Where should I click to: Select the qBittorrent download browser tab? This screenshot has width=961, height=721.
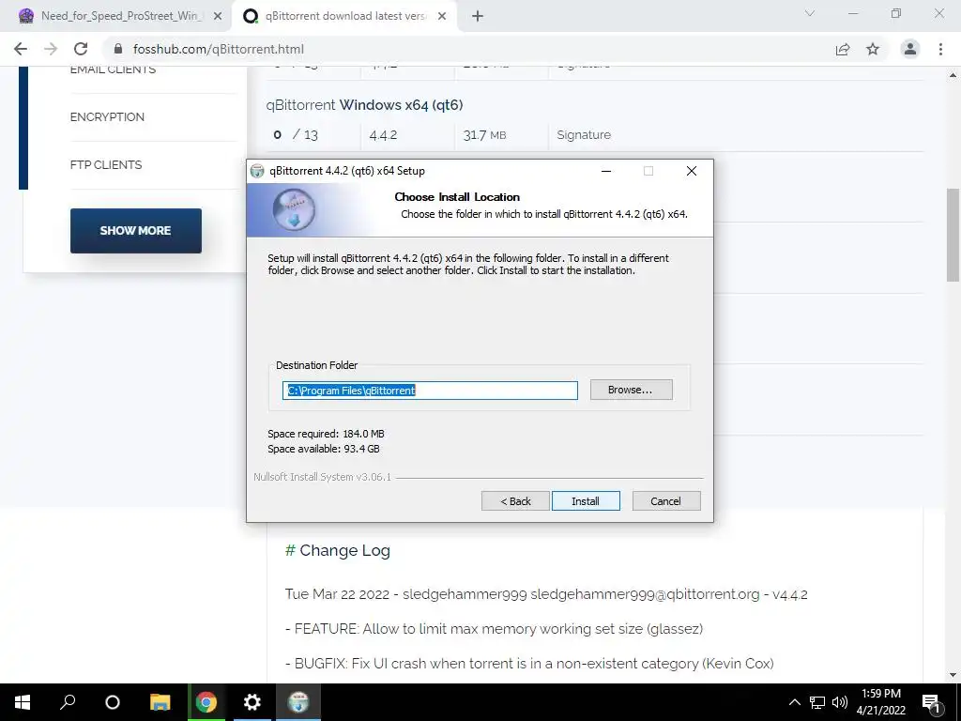tap(345, 17)
